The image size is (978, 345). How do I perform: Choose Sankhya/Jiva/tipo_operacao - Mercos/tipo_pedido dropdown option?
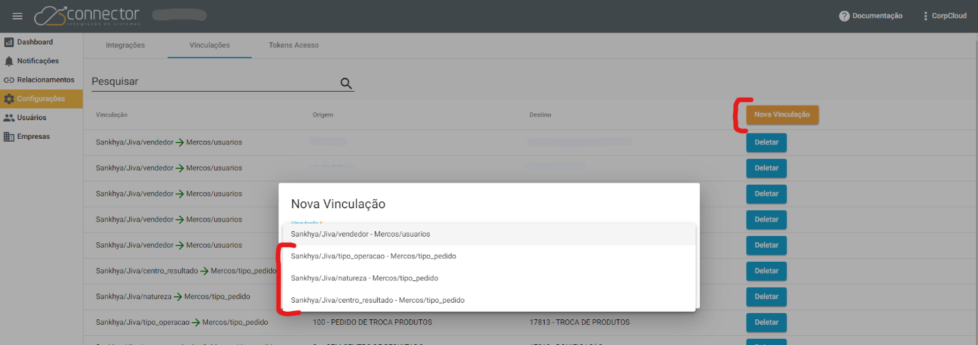[489, 256]
